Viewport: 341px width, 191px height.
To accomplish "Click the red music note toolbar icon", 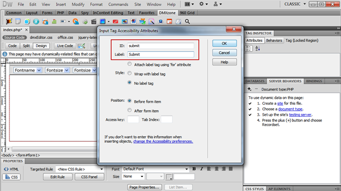I will pyautogui.click(x=115, y=21).
